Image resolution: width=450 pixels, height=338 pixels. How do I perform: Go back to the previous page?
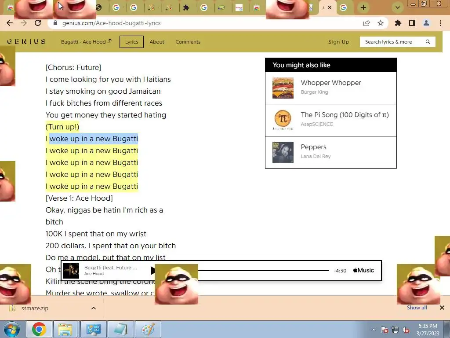coord(10,23)
